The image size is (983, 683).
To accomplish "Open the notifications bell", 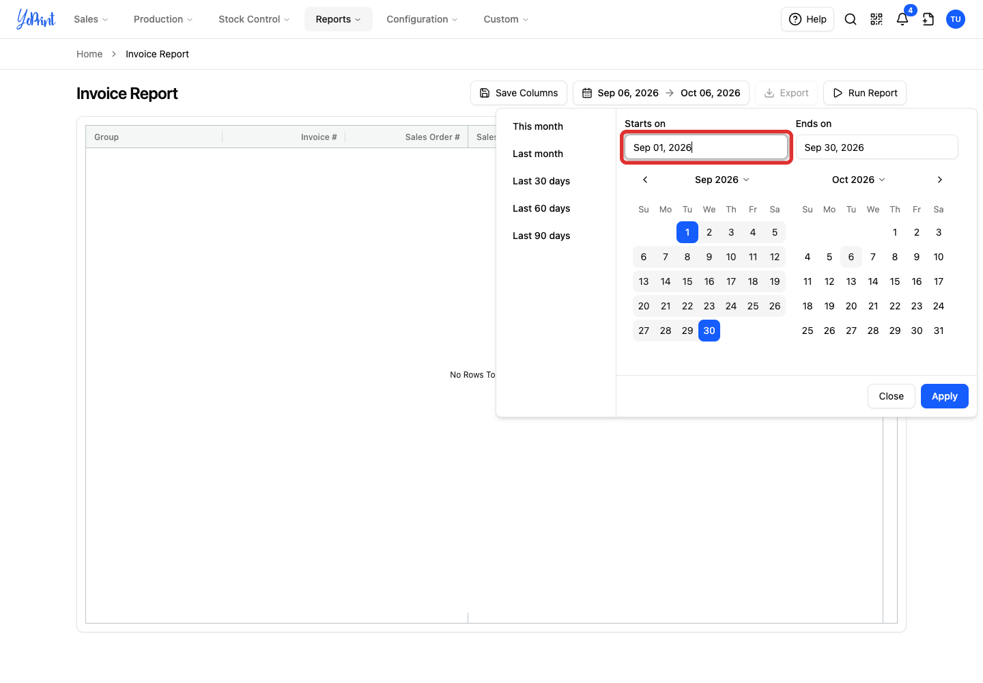I will point(902,19).
